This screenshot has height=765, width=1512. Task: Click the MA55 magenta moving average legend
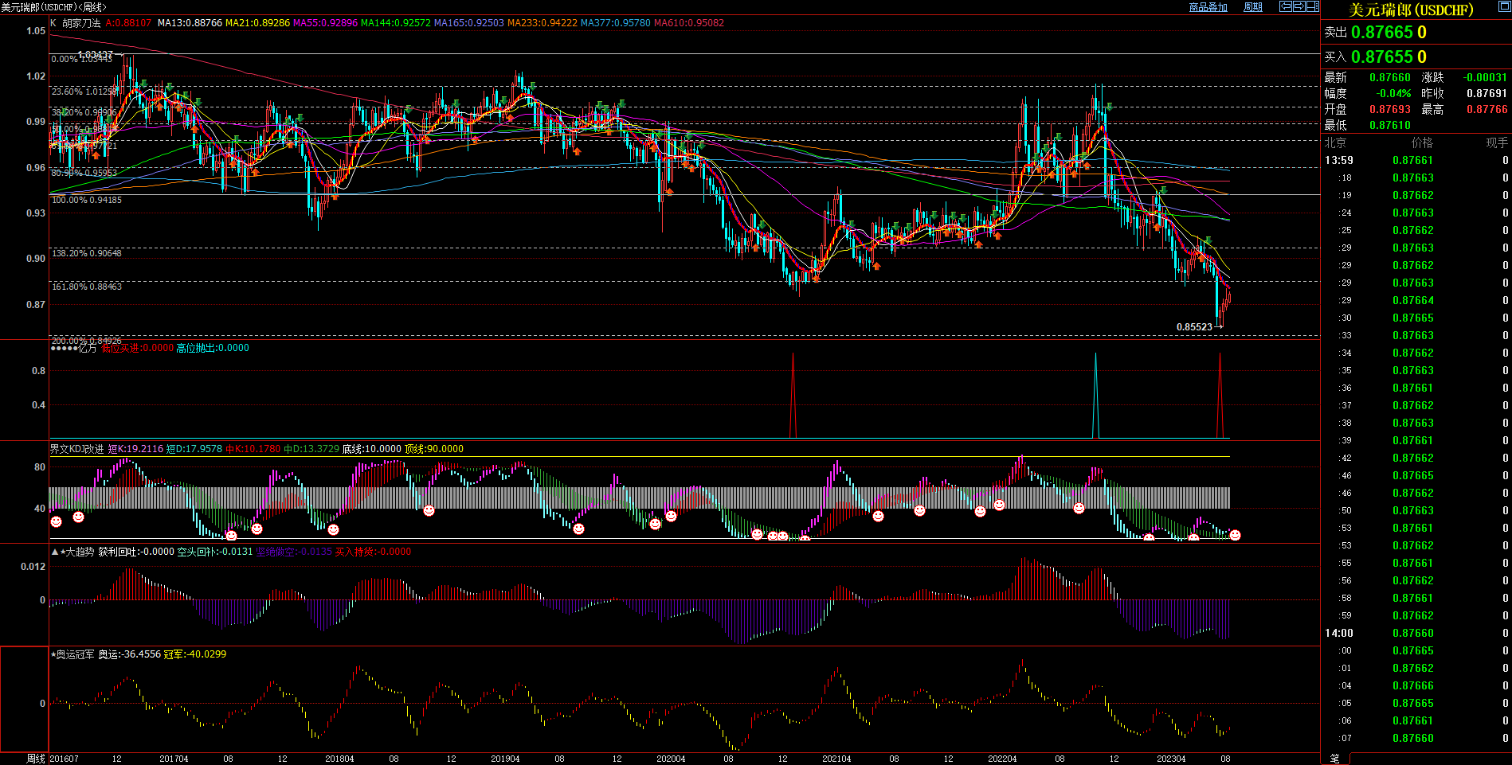pyautogui.click(x=325, y=23)
